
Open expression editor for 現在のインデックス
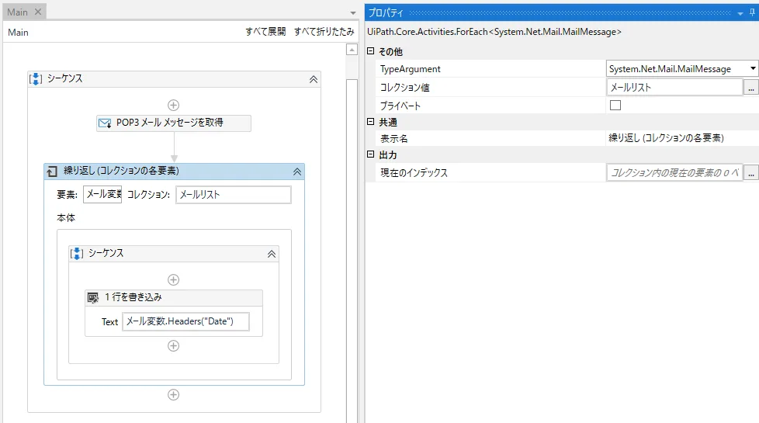[x=750, y=173]
